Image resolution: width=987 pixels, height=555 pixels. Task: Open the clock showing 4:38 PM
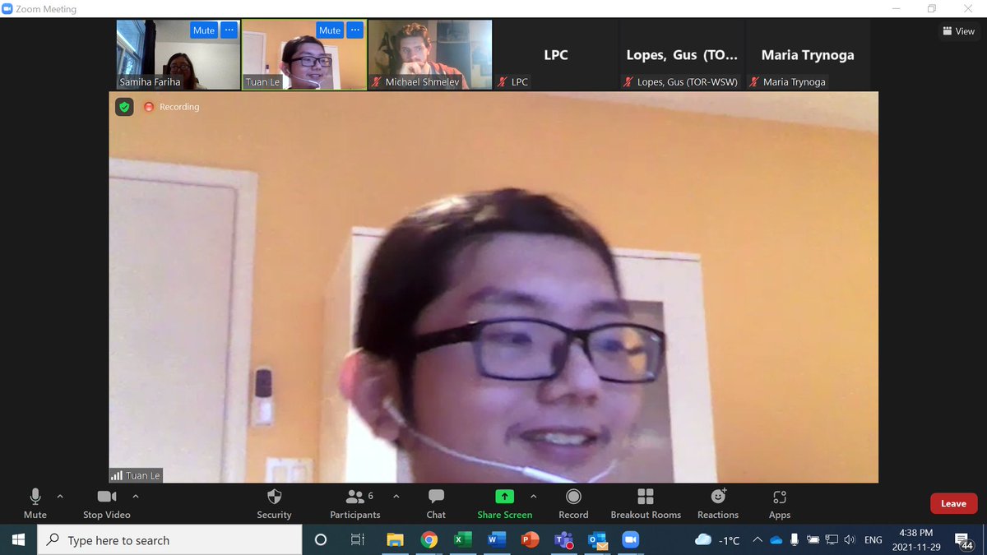tap(915, 540)
